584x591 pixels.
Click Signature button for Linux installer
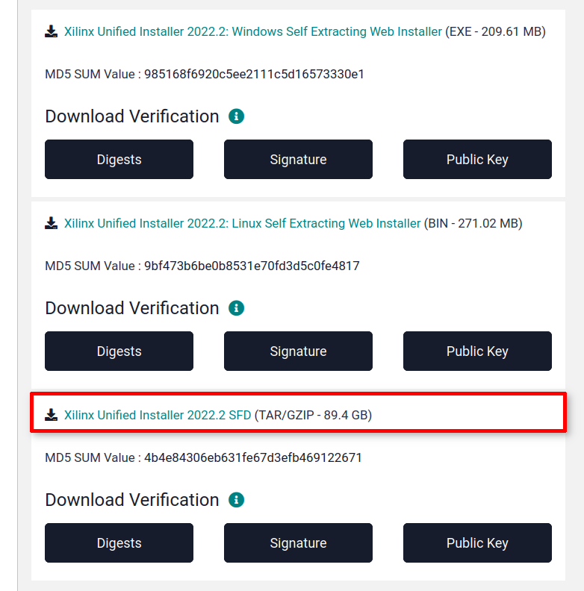pyautogui.click(x=298, y=351)
